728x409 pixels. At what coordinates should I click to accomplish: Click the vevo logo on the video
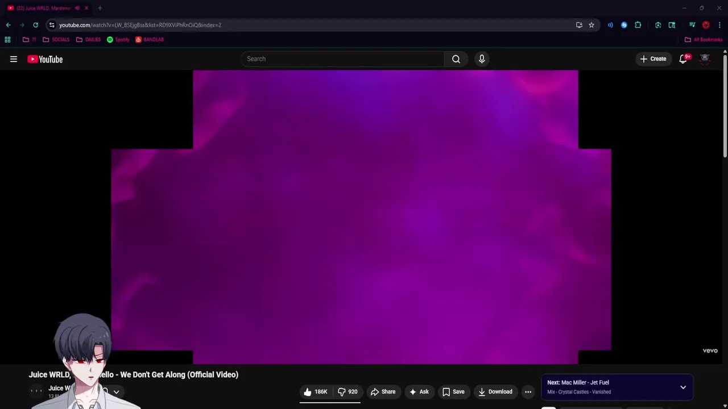[710, 351]
